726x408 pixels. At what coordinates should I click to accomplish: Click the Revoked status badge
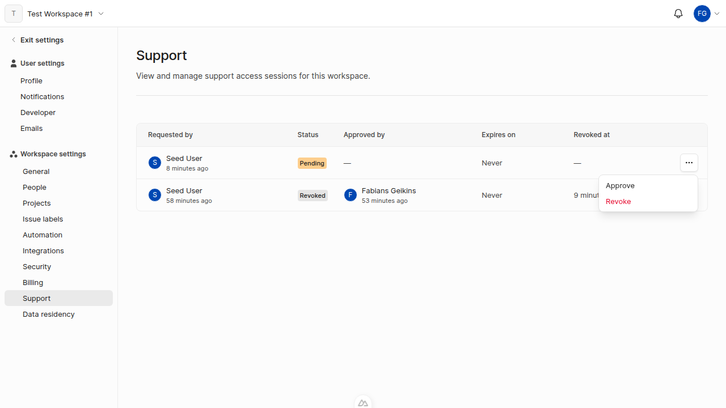[x=312, y=195]
